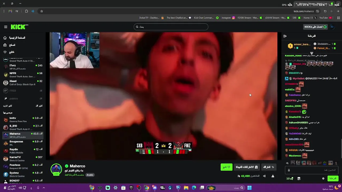Open recommended channel KarrarTV
342x192 pixels.
[23, 159]
